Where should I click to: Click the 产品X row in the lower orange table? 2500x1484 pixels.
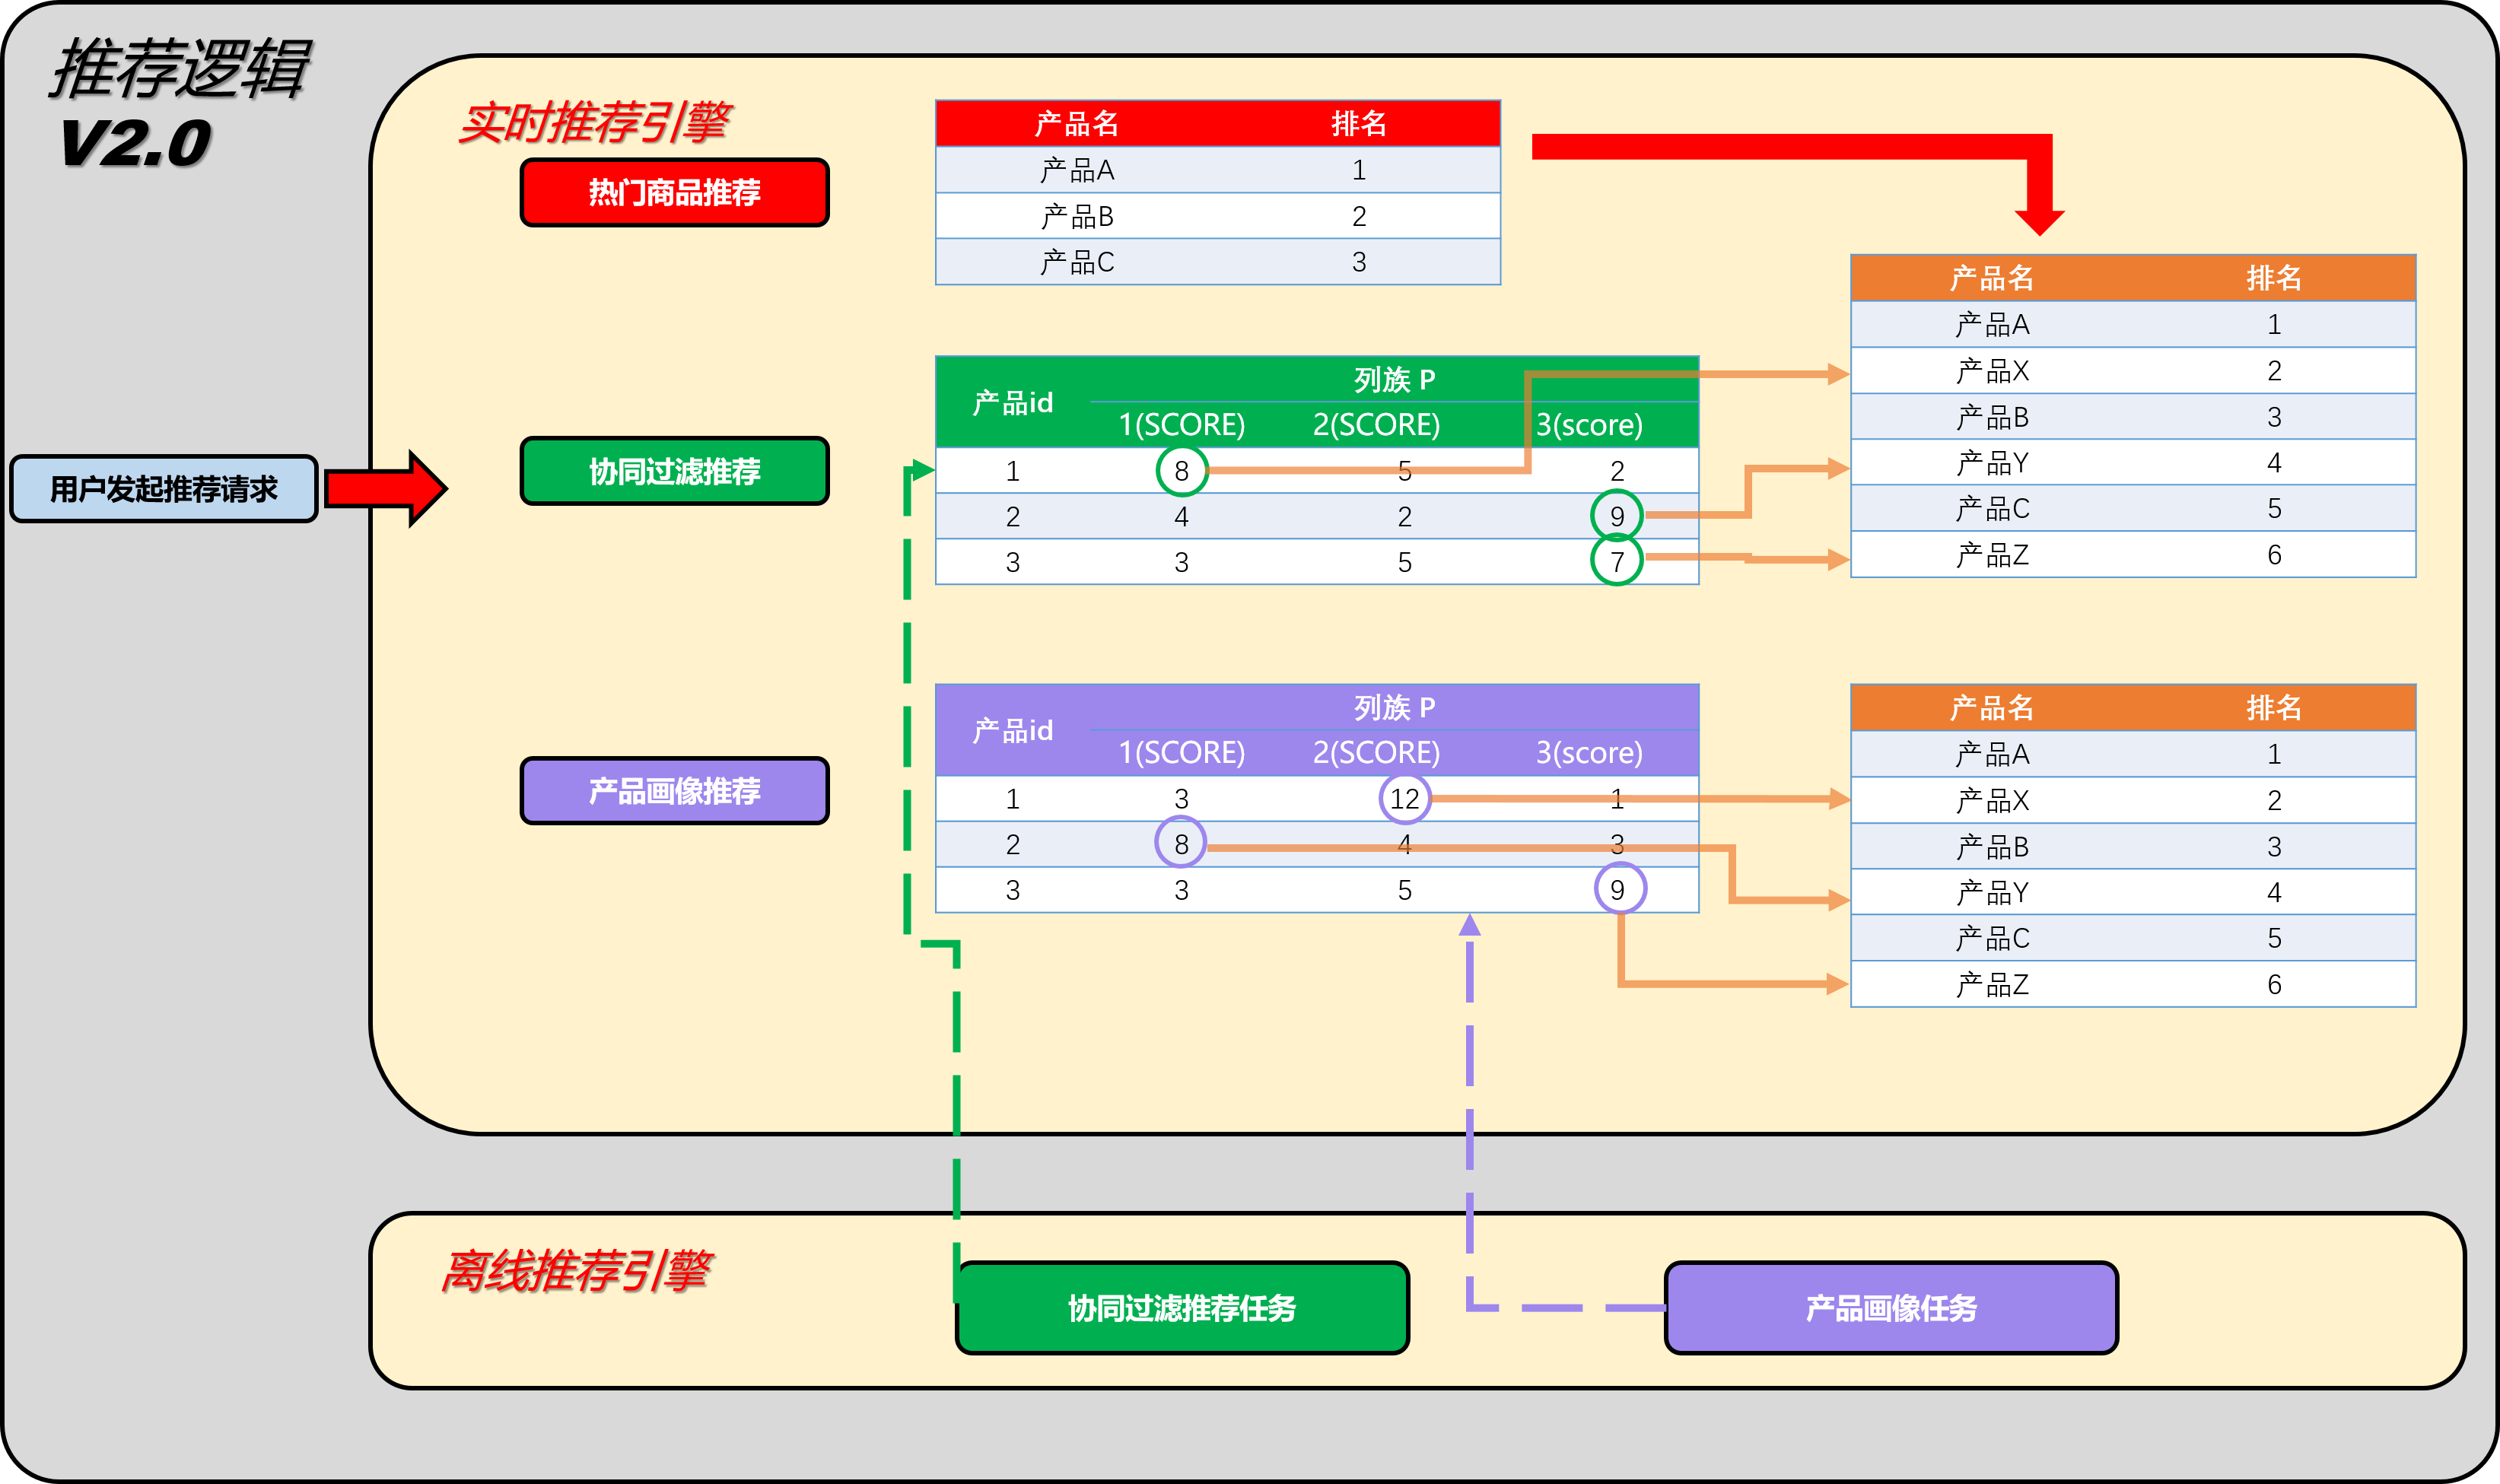[x=1992, y=800]
